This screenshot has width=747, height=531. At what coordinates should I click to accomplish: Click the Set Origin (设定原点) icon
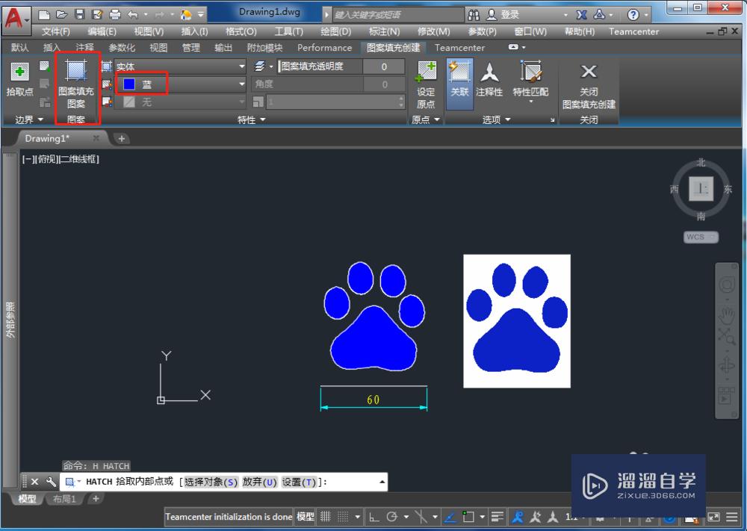coord(426,73)
